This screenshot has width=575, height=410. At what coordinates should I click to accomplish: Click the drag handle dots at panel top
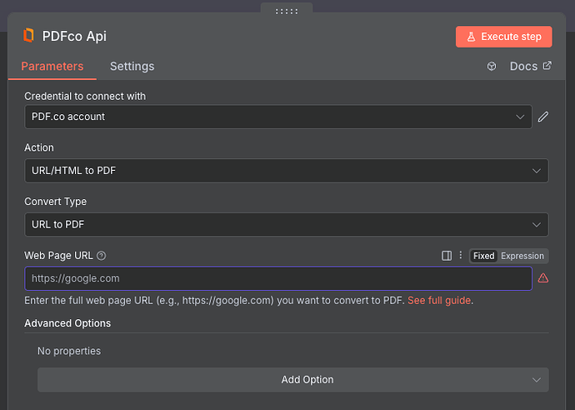[x=287, y=12]
